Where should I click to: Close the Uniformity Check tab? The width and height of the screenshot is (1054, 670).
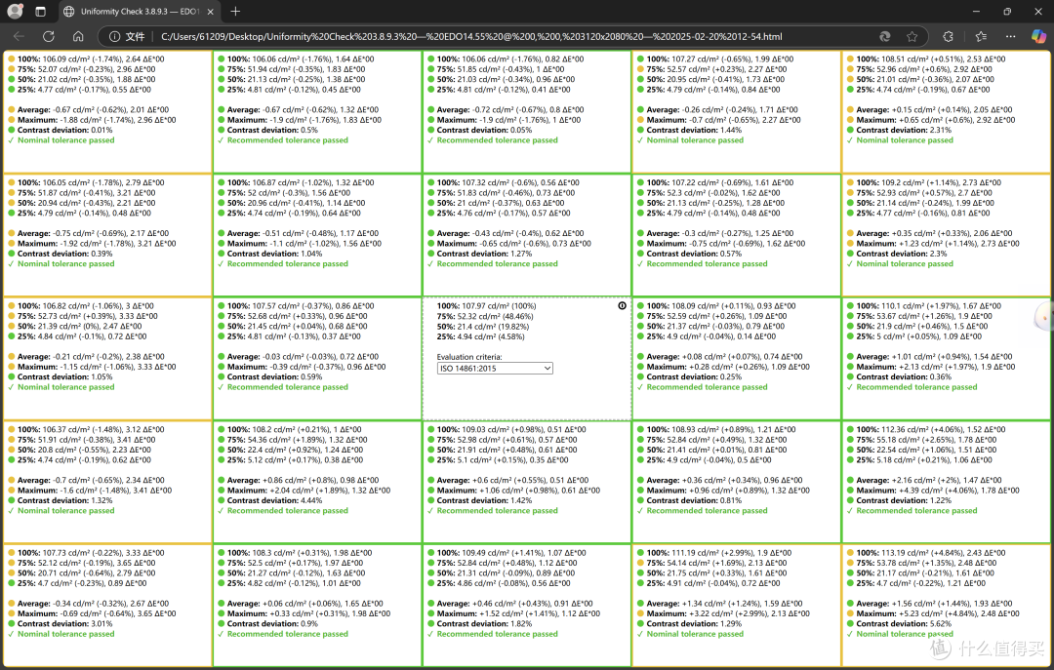211,12
